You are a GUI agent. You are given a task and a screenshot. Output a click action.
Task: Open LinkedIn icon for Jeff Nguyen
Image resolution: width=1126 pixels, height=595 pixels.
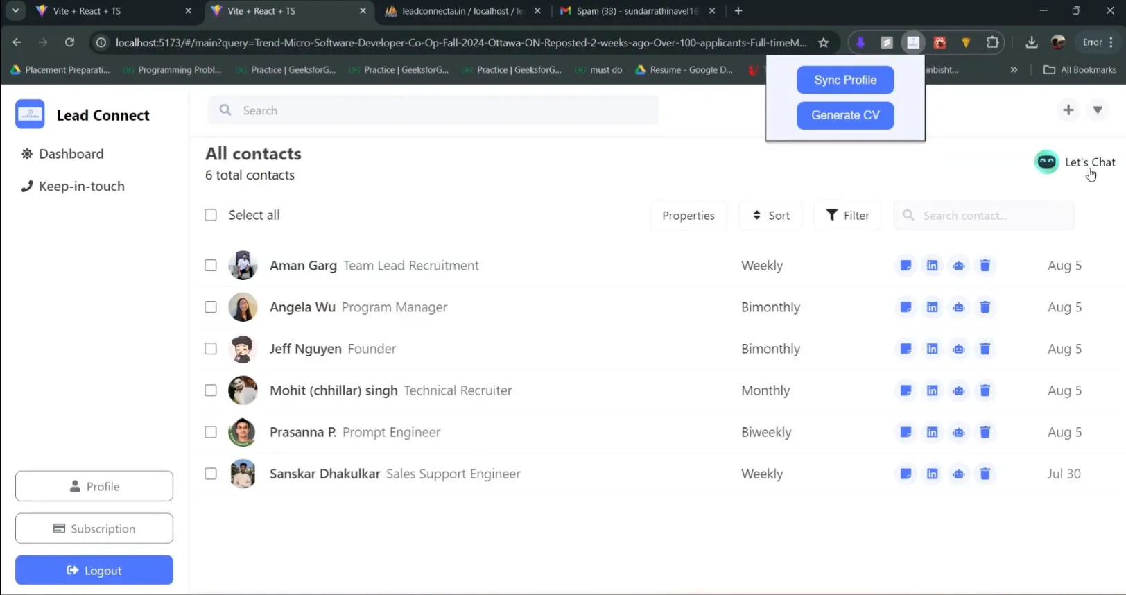click(x=932, y=349)
